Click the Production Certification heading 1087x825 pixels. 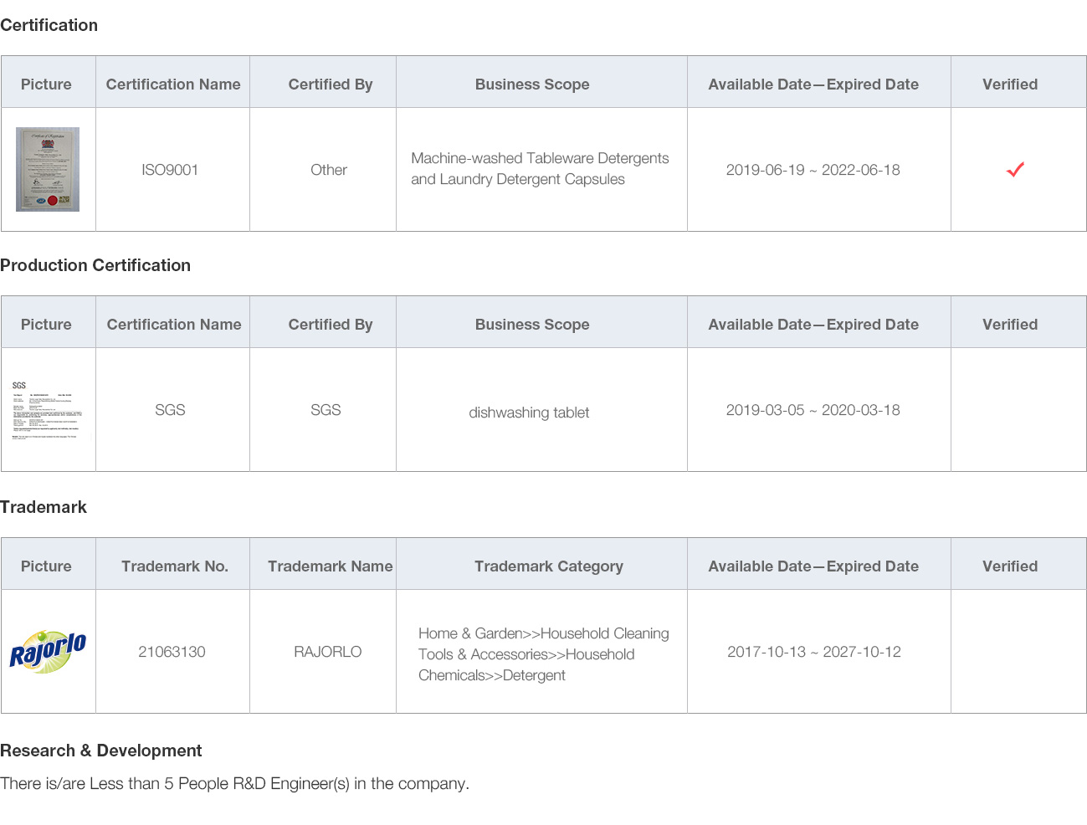[x=95, y=265]
